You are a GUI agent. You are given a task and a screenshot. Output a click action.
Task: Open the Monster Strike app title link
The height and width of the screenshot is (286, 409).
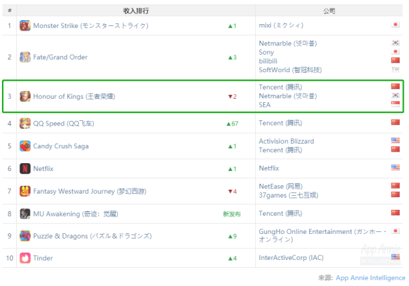point(91,25)
